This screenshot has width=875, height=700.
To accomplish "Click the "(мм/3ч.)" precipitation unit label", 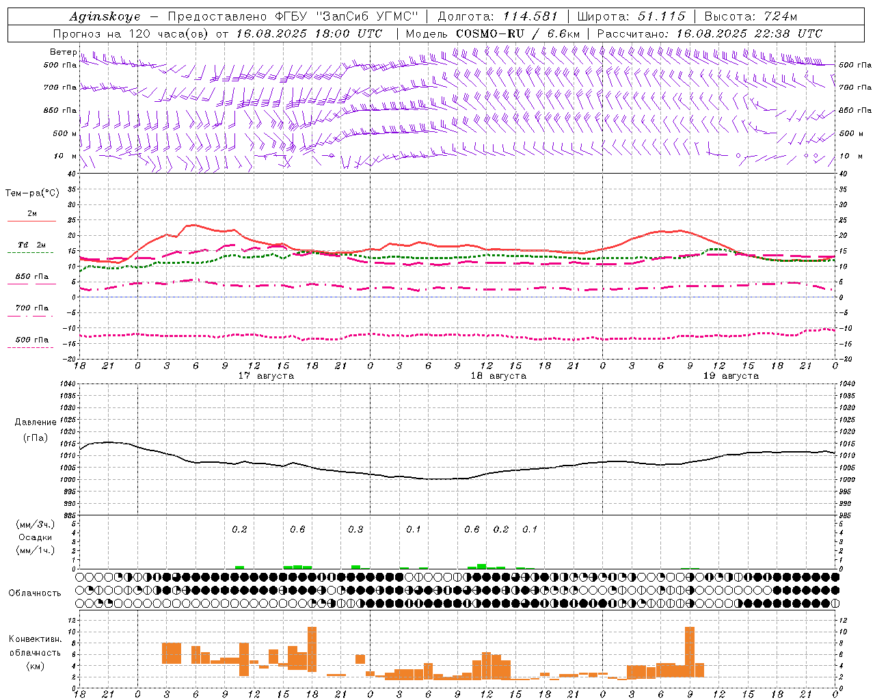I will click(x=36, y=524).
